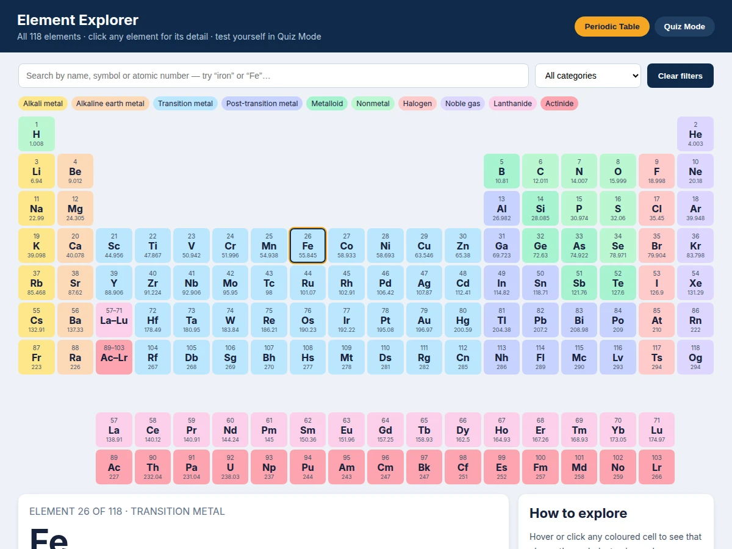Select the Silver (Ag) cell
The image size is (732, 549).
[424, 283]
